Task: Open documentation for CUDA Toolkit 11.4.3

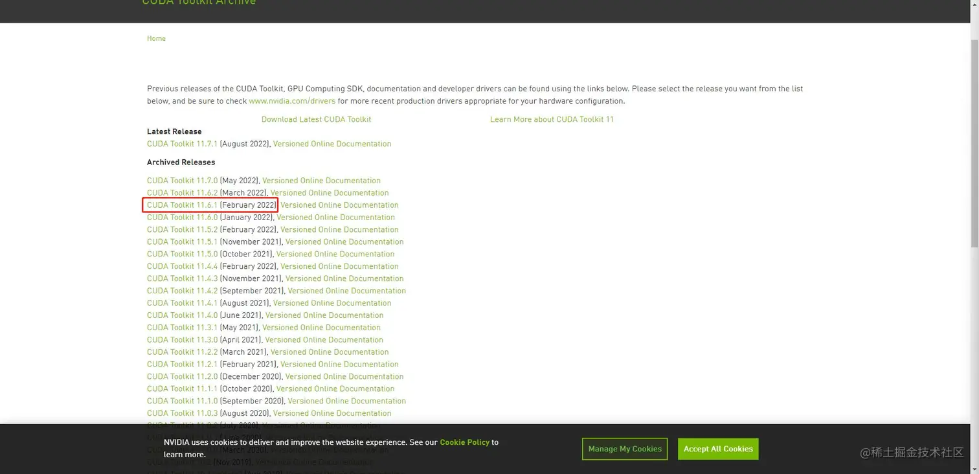Action: coord(344,279)
